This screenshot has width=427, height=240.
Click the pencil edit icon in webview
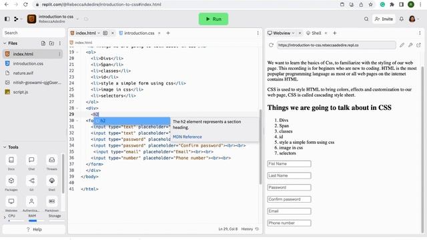point(402,45)
